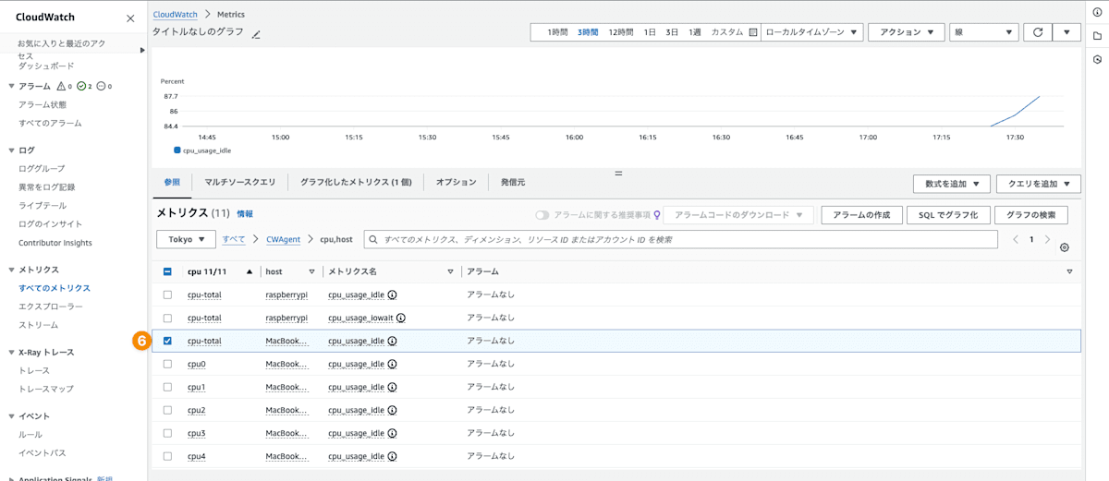Click the search magnifier icon in metrics search

(373, 239)
